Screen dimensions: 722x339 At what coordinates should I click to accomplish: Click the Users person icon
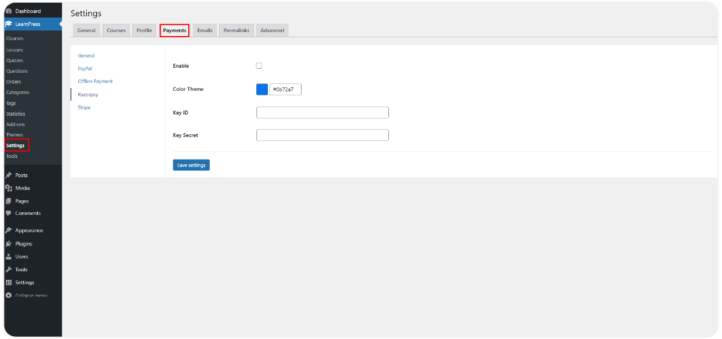pos(8,257)
